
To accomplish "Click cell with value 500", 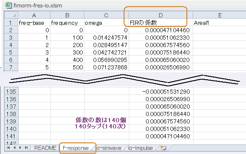I will 67,67.
